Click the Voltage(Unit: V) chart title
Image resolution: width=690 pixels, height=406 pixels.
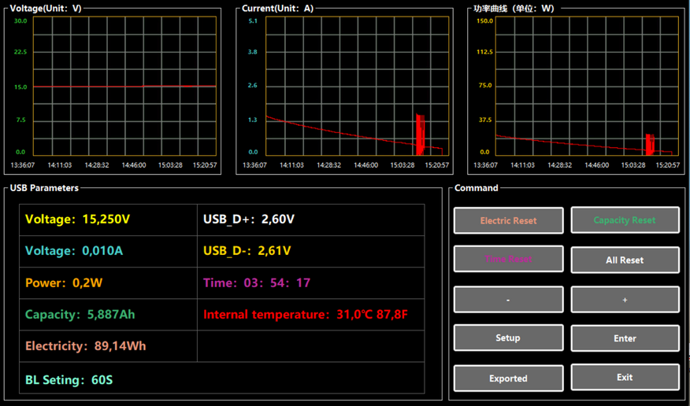[x=46, y=9]
